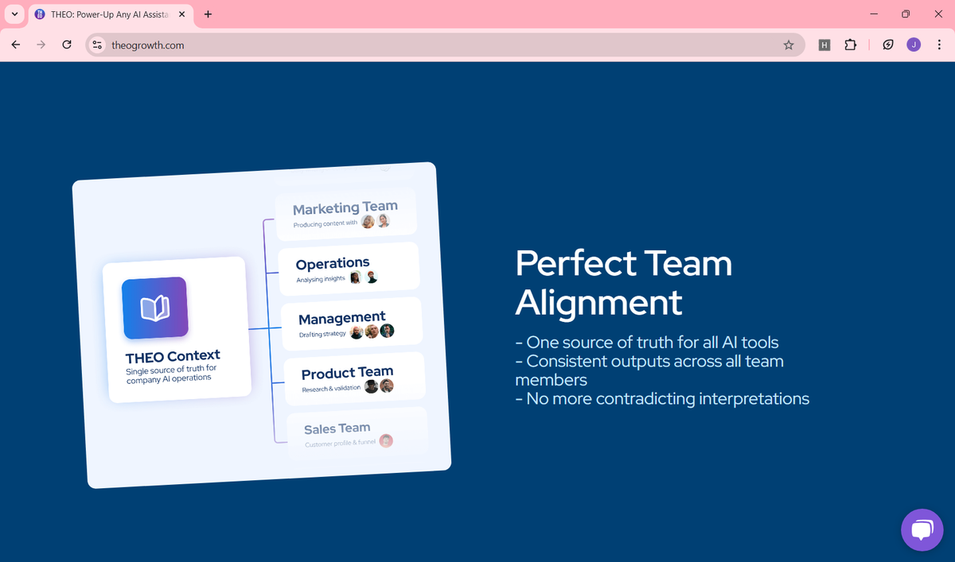Click the Perfect Team Alignment heading

click(624, 282)
